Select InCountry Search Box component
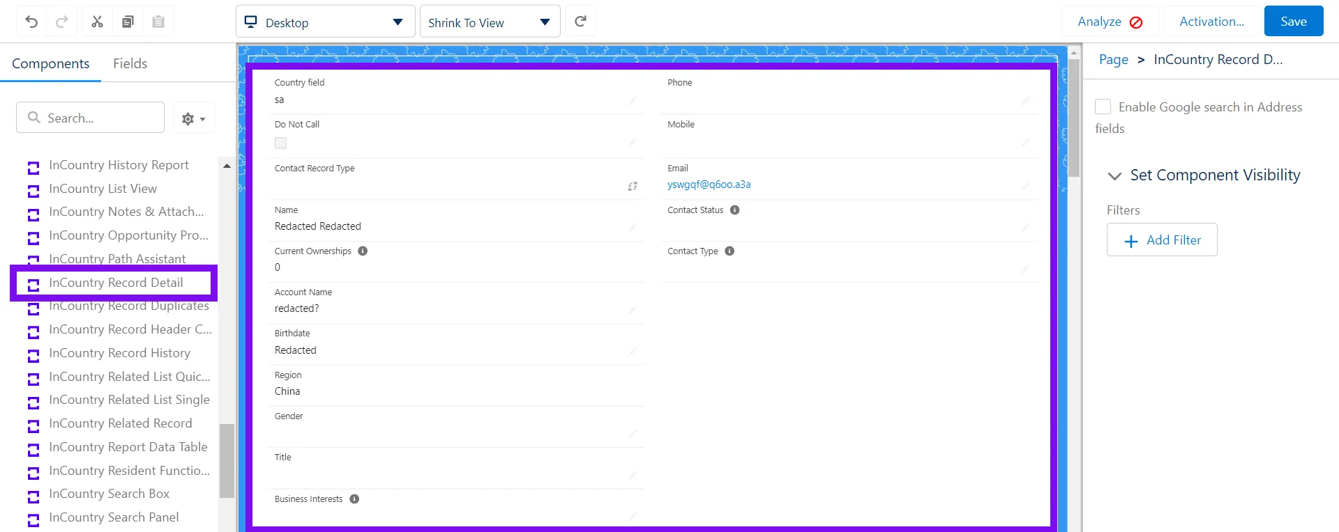 (109, 494)
